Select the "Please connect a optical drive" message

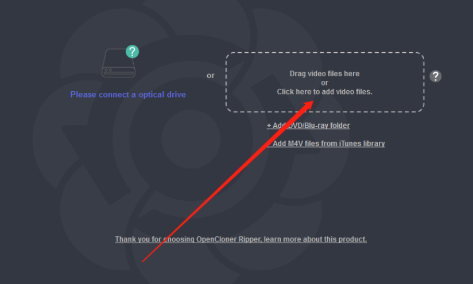coord(128,95)
